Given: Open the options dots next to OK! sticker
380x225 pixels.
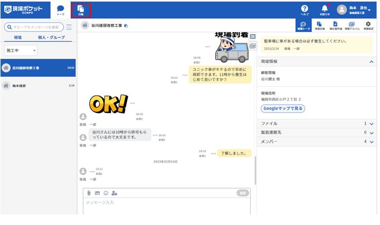Looking at the screenshot, I should point(132,103).
